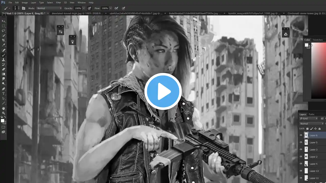Select the Brush tool in toolbox
The height and width of the screenshot is (183, 326).
click(x=4, y=55)
